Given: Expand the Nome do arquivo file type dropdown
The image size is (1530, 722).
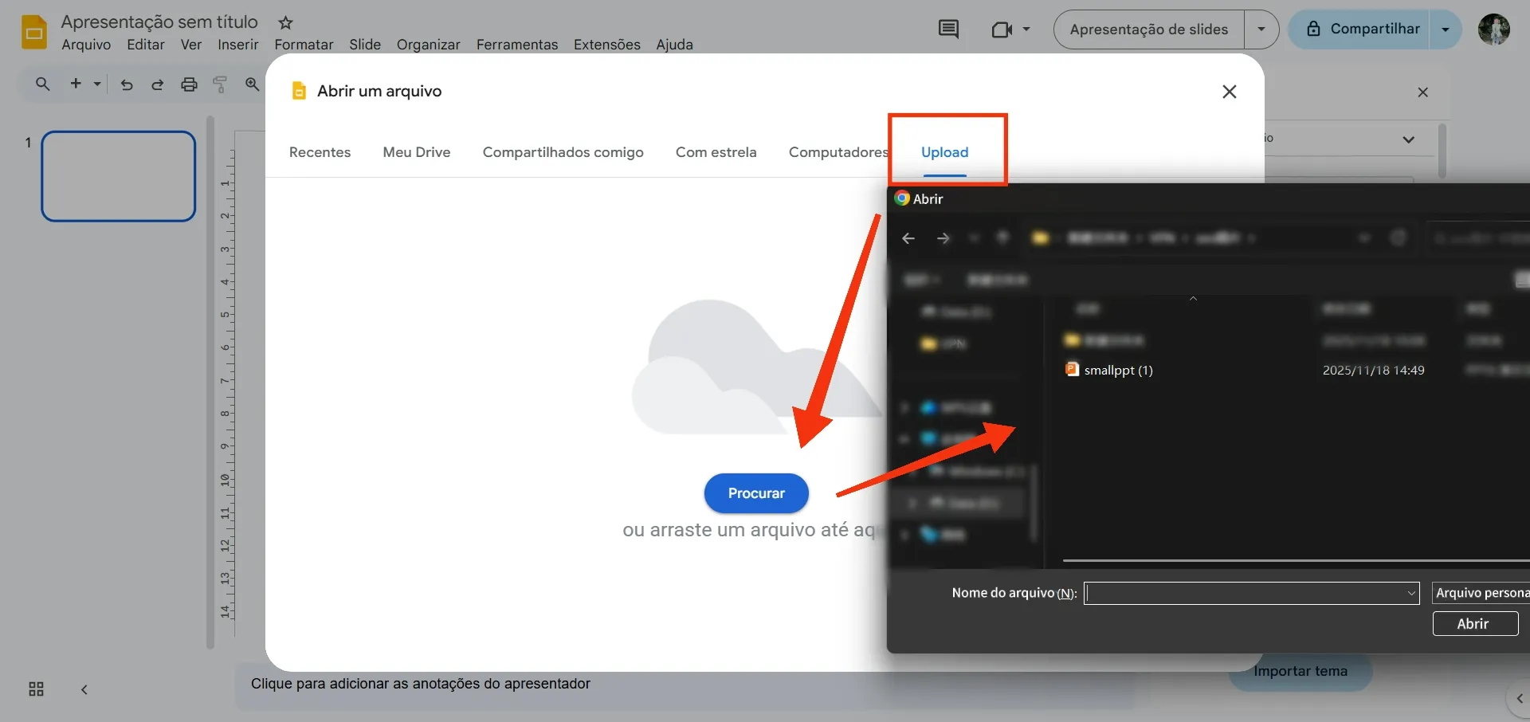Looking at the screenshot, I should coord(1410,593).
